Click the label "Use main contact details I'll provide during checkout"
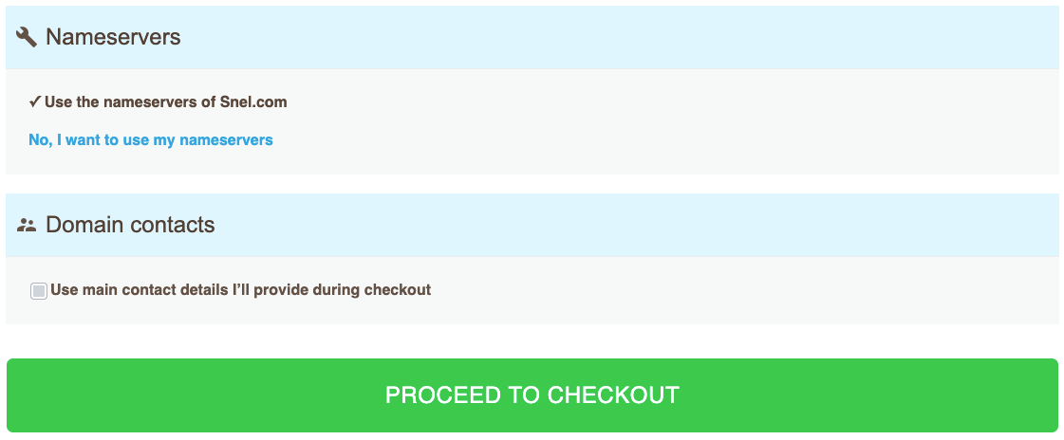The height and width of the screenshot is (440, 1064). (x=240, y=290)
